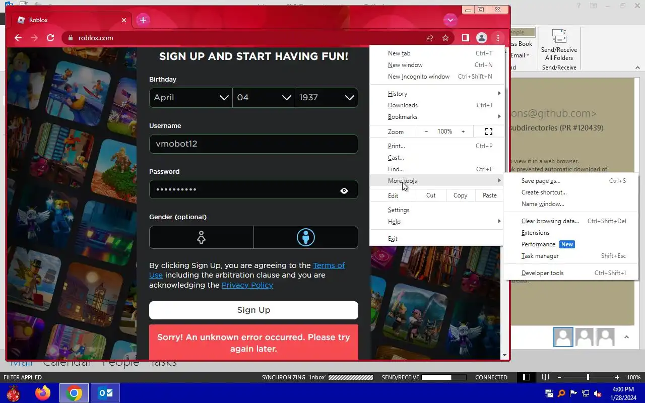This screenshot has height=403, width=645.
Task: Select Clear browsing data... in submenu
Action: pos(571,221)
